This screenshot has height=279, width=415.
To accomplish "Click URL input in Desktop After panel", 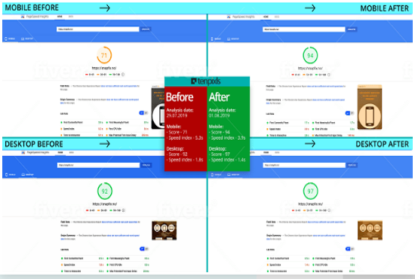I will [x=304, y=165].
